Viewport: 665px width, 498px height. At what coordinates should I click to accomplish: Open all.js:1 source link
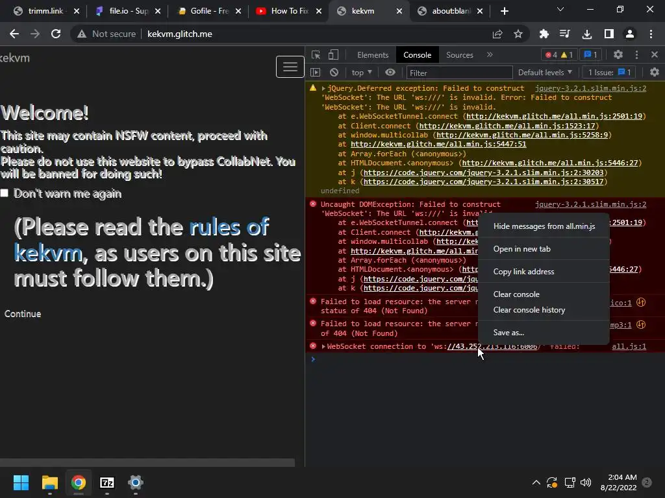(x=629, y=346)
